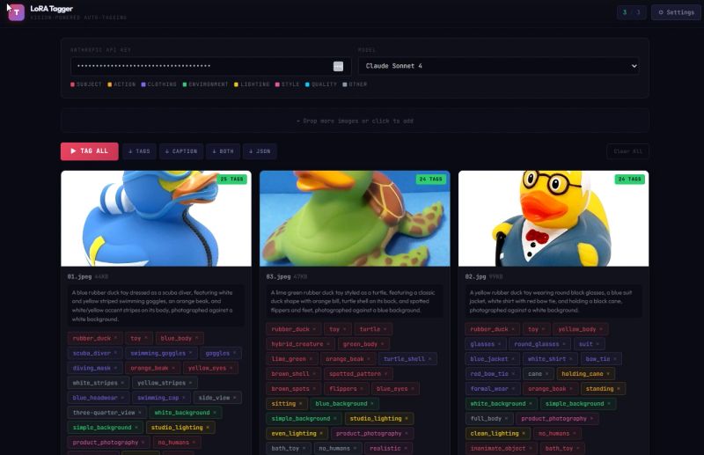Click the LoRA Tagger logo icon
This screenshot has width=704, height=455.
pyautogui.click(x=16, y=12)
